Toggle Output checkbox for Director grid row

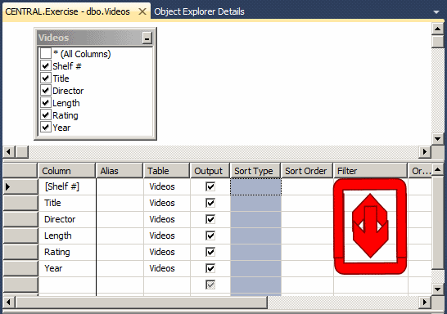tap(210, 219)
